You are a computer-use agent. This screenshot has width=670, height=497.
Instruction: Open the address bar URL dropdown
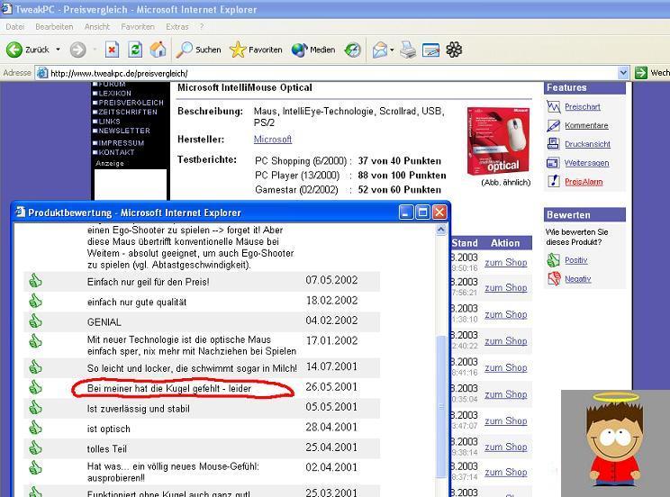tap(623, 73)
